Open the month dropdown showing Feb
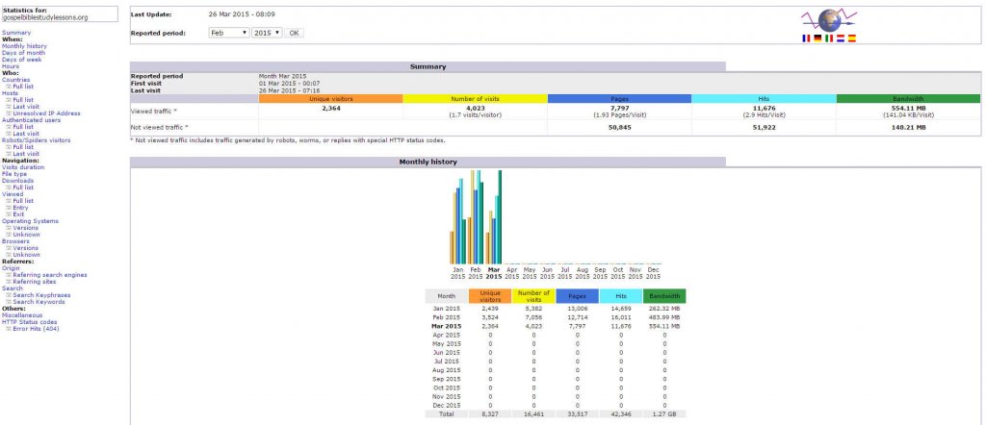 [228, 33]
